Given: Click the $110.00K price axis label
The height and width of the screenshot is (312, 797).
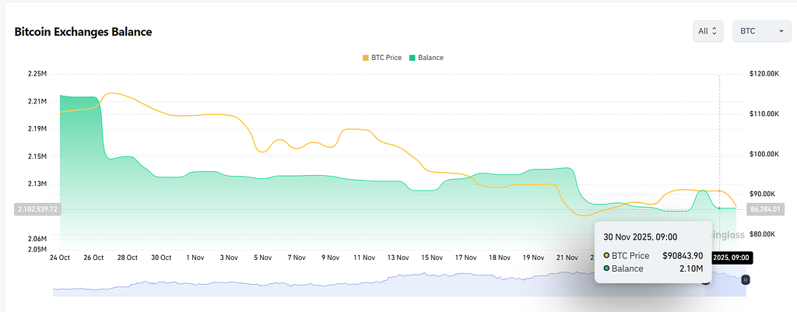Looking at the screenshot, I should [764, 114].
